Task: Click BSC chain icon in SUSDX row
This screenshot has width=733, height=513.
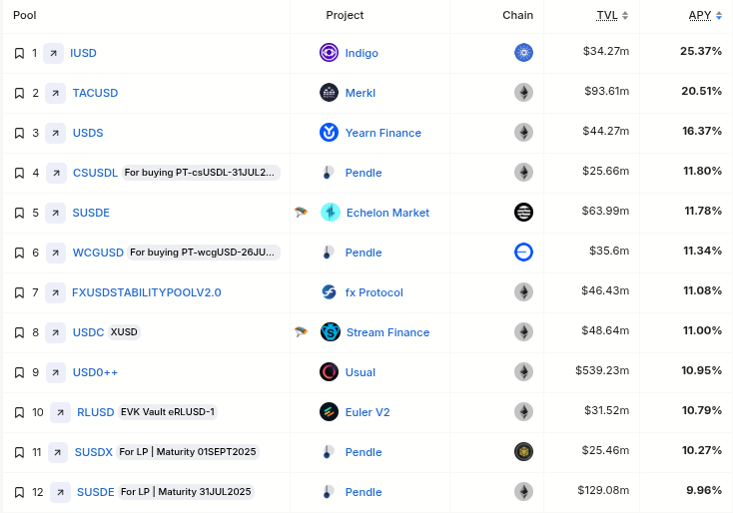Action: 523,452
